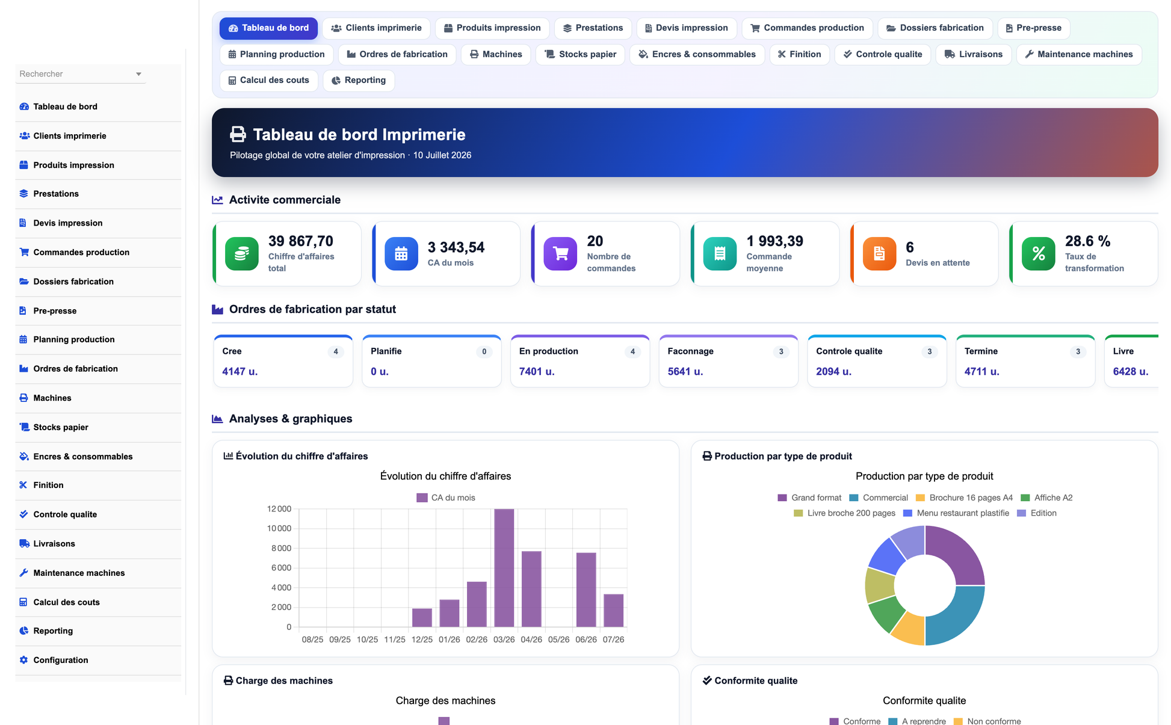The width and height of the screenshot is (1171, 725).
Task: Click the 03/26 tallest bar in revenue chart
Action: (504, 568)
